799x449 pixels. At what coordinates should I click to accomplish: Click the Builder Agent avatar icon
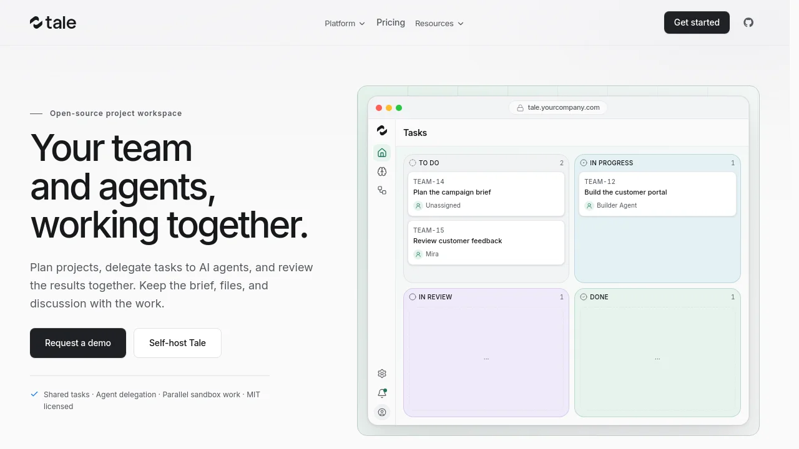tap(589, 206)
